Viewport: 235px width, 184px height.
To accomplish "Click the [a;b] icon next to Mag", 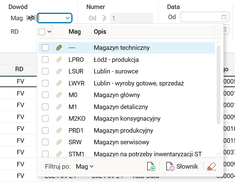I will 31,18.
